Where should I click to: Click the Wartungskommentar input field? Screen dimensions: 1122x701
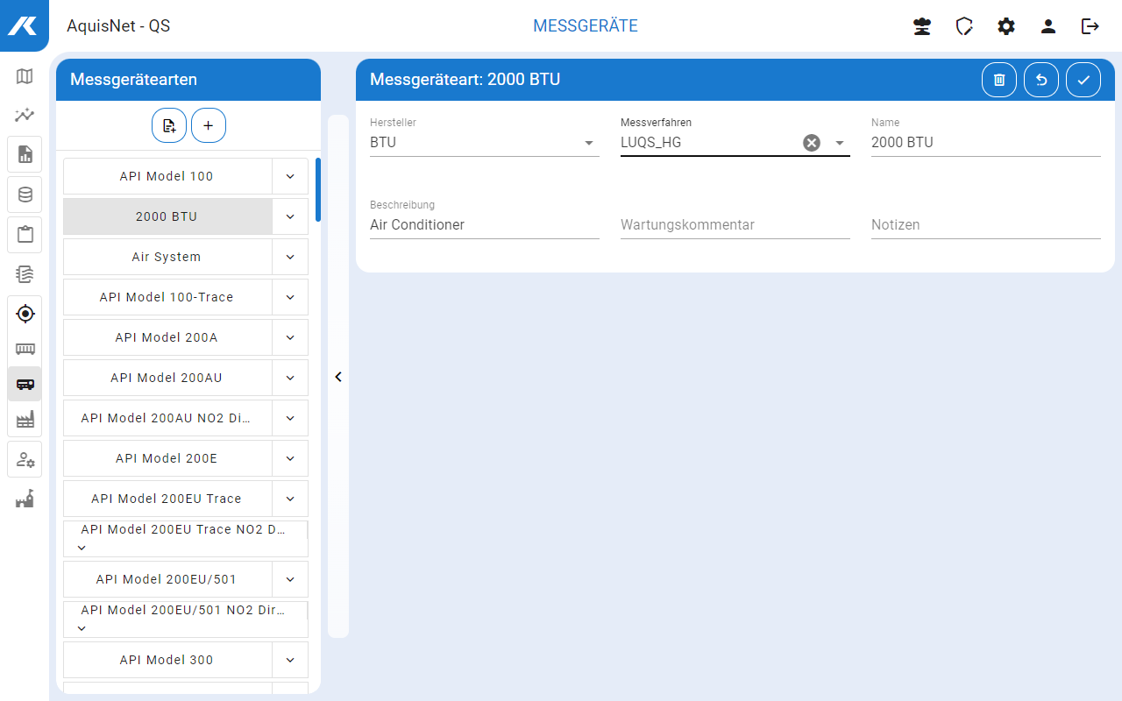coord(735,225)
